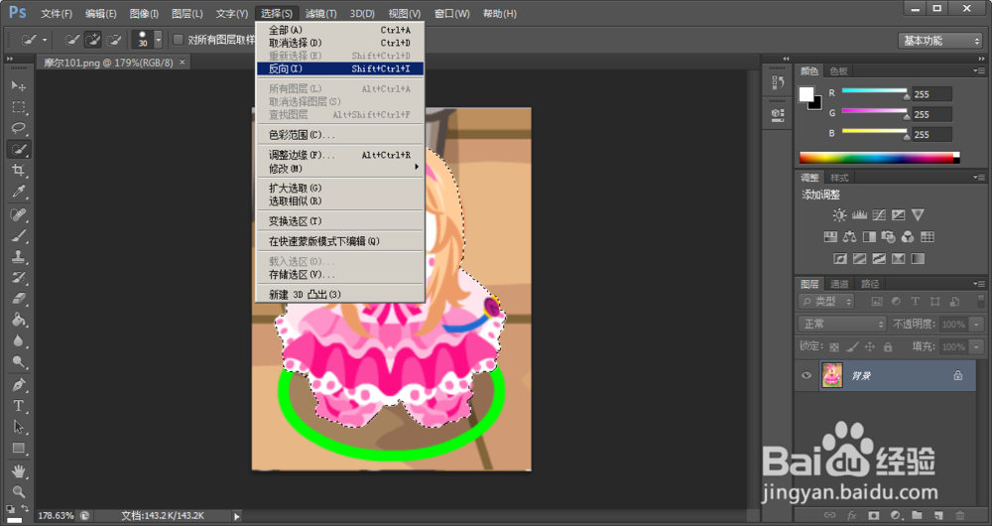Viewport: 992px width, 526px height.
Task: Select the Blur tool
Action: pyautogui.click(x=18, y=340)
